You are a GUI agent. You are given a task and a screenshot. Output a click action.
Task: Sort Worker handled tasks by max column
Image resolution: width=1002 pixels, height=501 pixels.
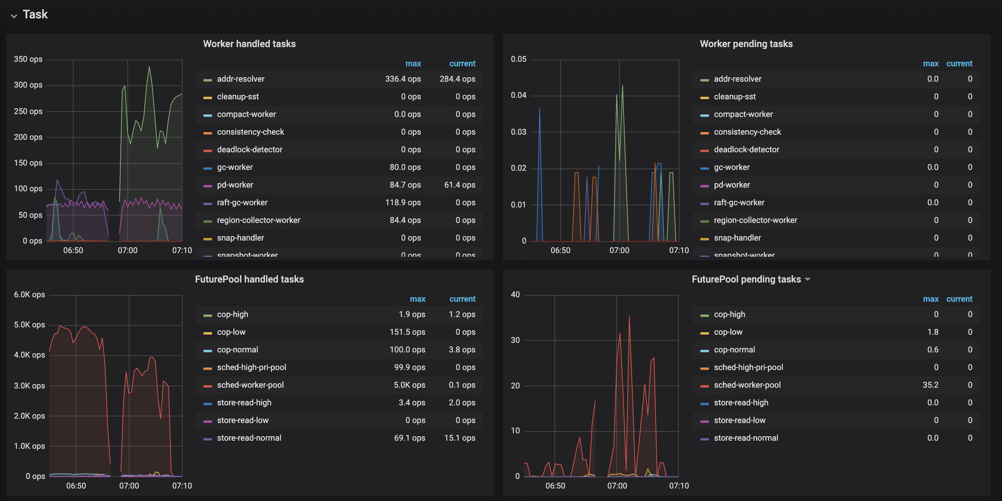tap(413, 63)
